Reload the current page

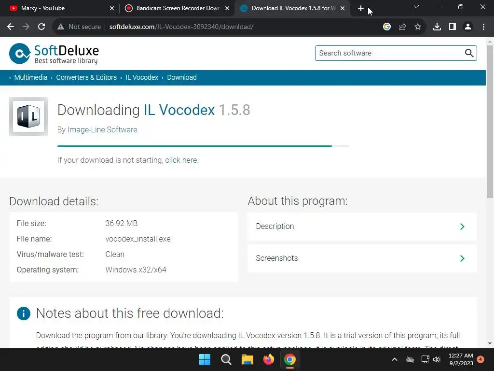pyautogui.click(x=41, y=27)
